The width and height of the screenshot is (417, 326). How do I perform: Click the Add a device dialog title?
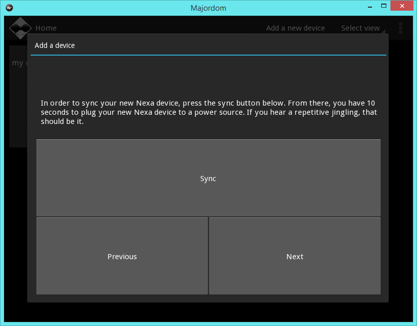coord(55,45)
